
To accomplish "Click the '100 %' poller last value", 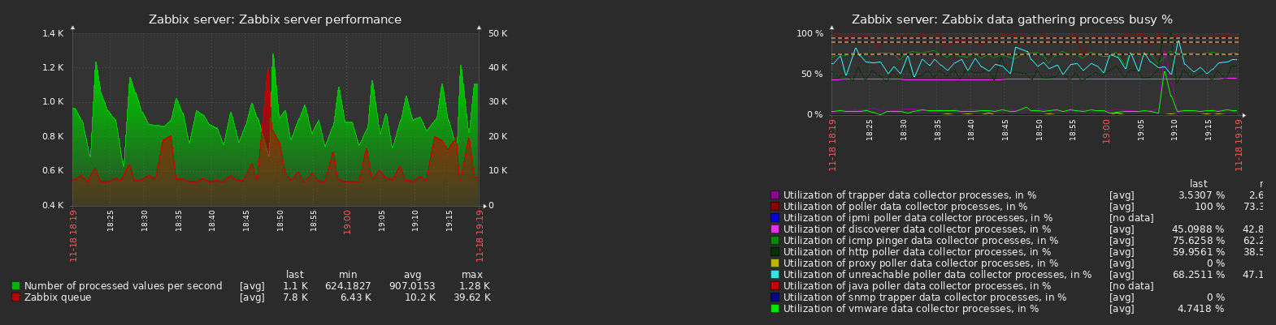I will pyautogui.click(x=1209, y=207).
